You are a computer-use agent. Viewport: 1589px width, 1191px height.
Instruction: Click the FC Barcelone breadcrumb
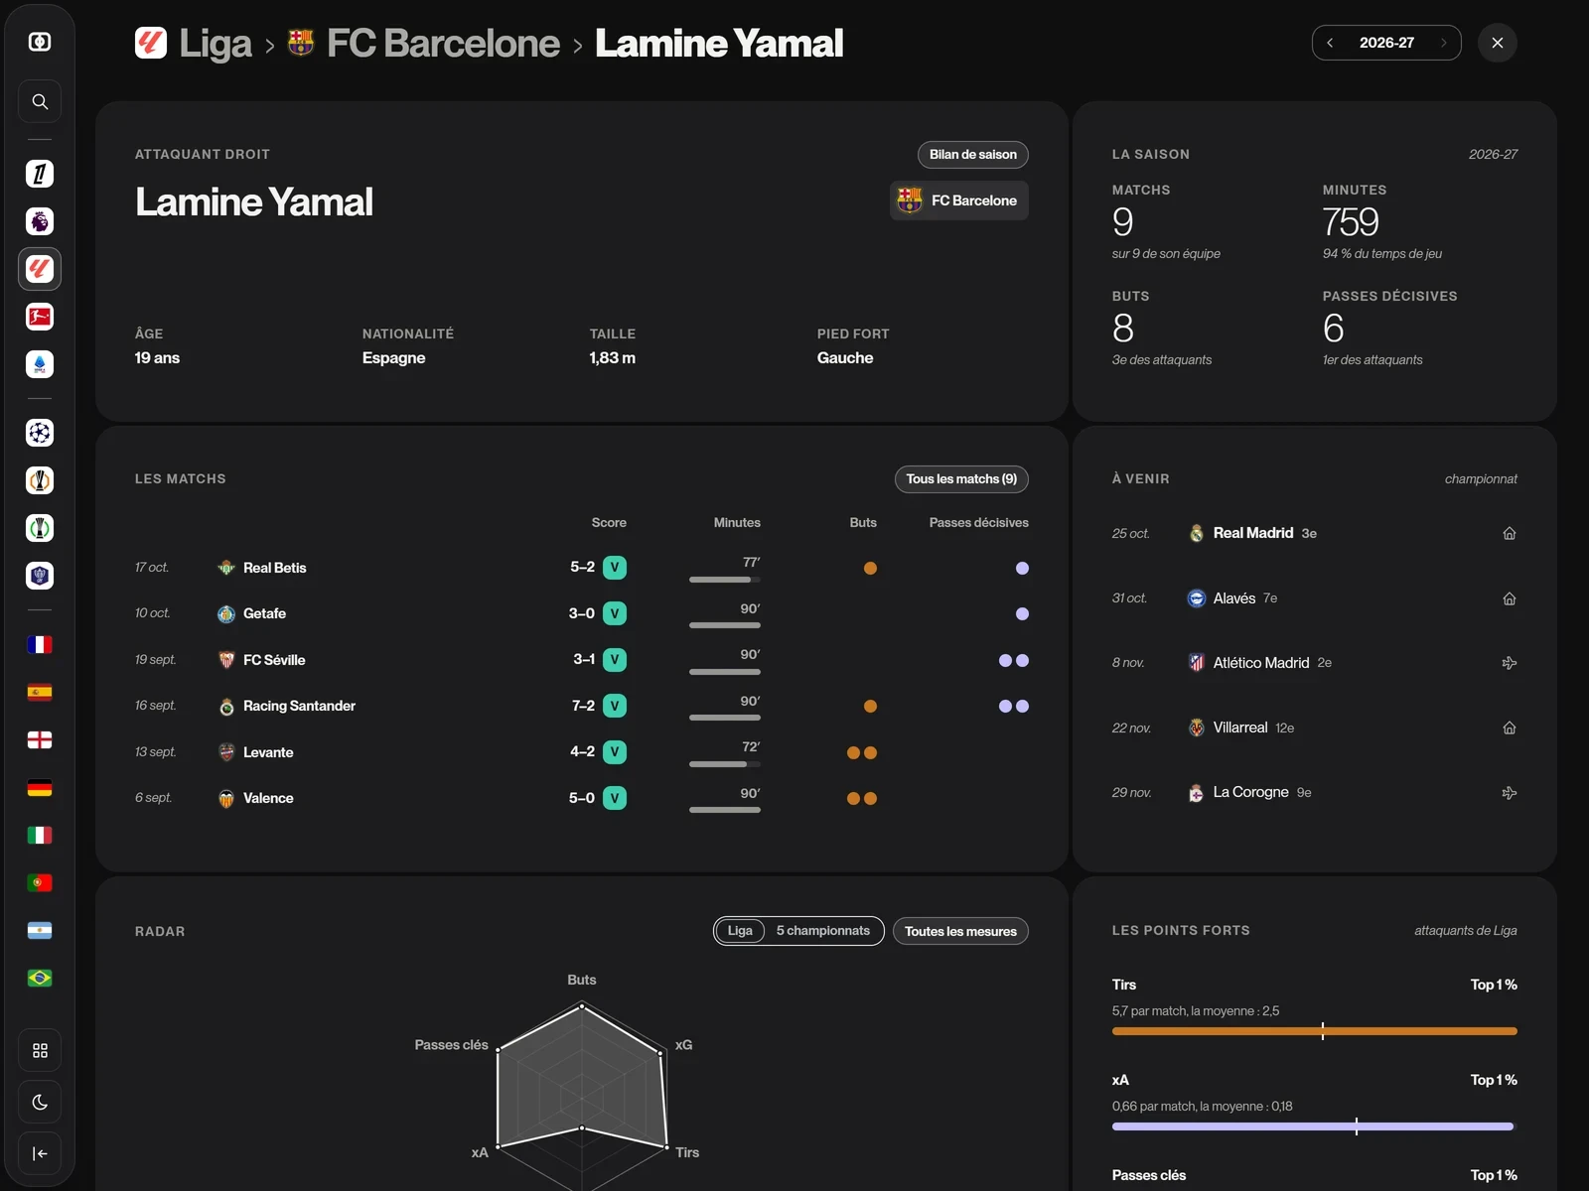424,43
